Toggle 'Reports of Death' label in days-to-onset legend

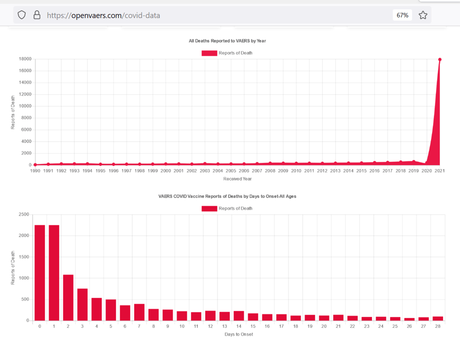235,209
